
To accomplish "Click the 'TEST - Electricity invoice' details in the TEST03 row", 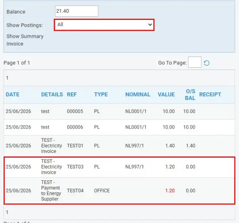I will tap(51, 167).
